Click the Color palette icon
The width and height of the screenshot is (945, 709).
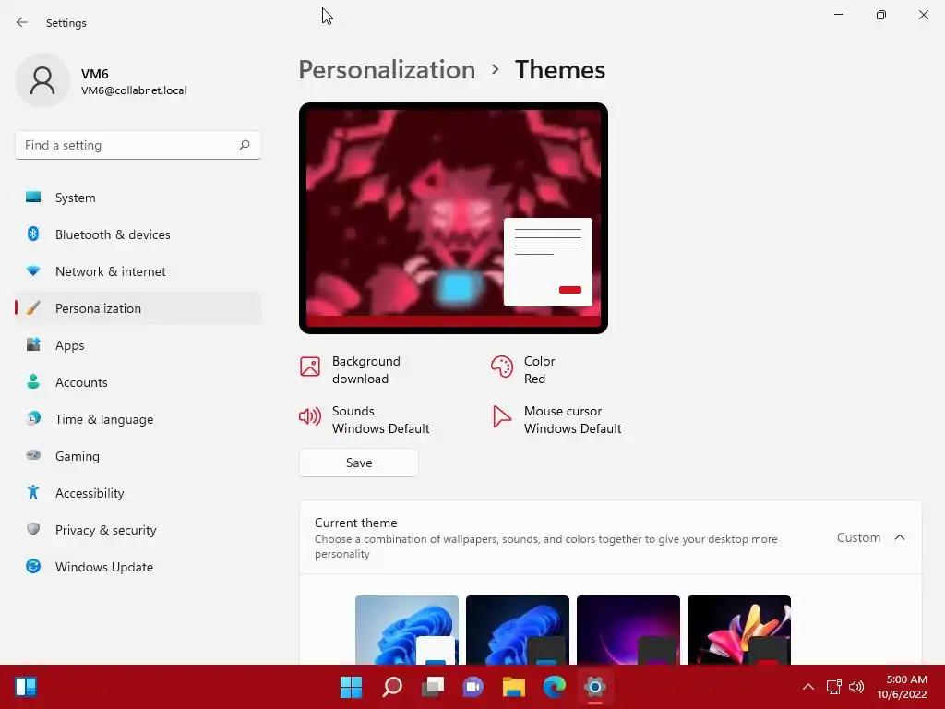coord(501,367)
